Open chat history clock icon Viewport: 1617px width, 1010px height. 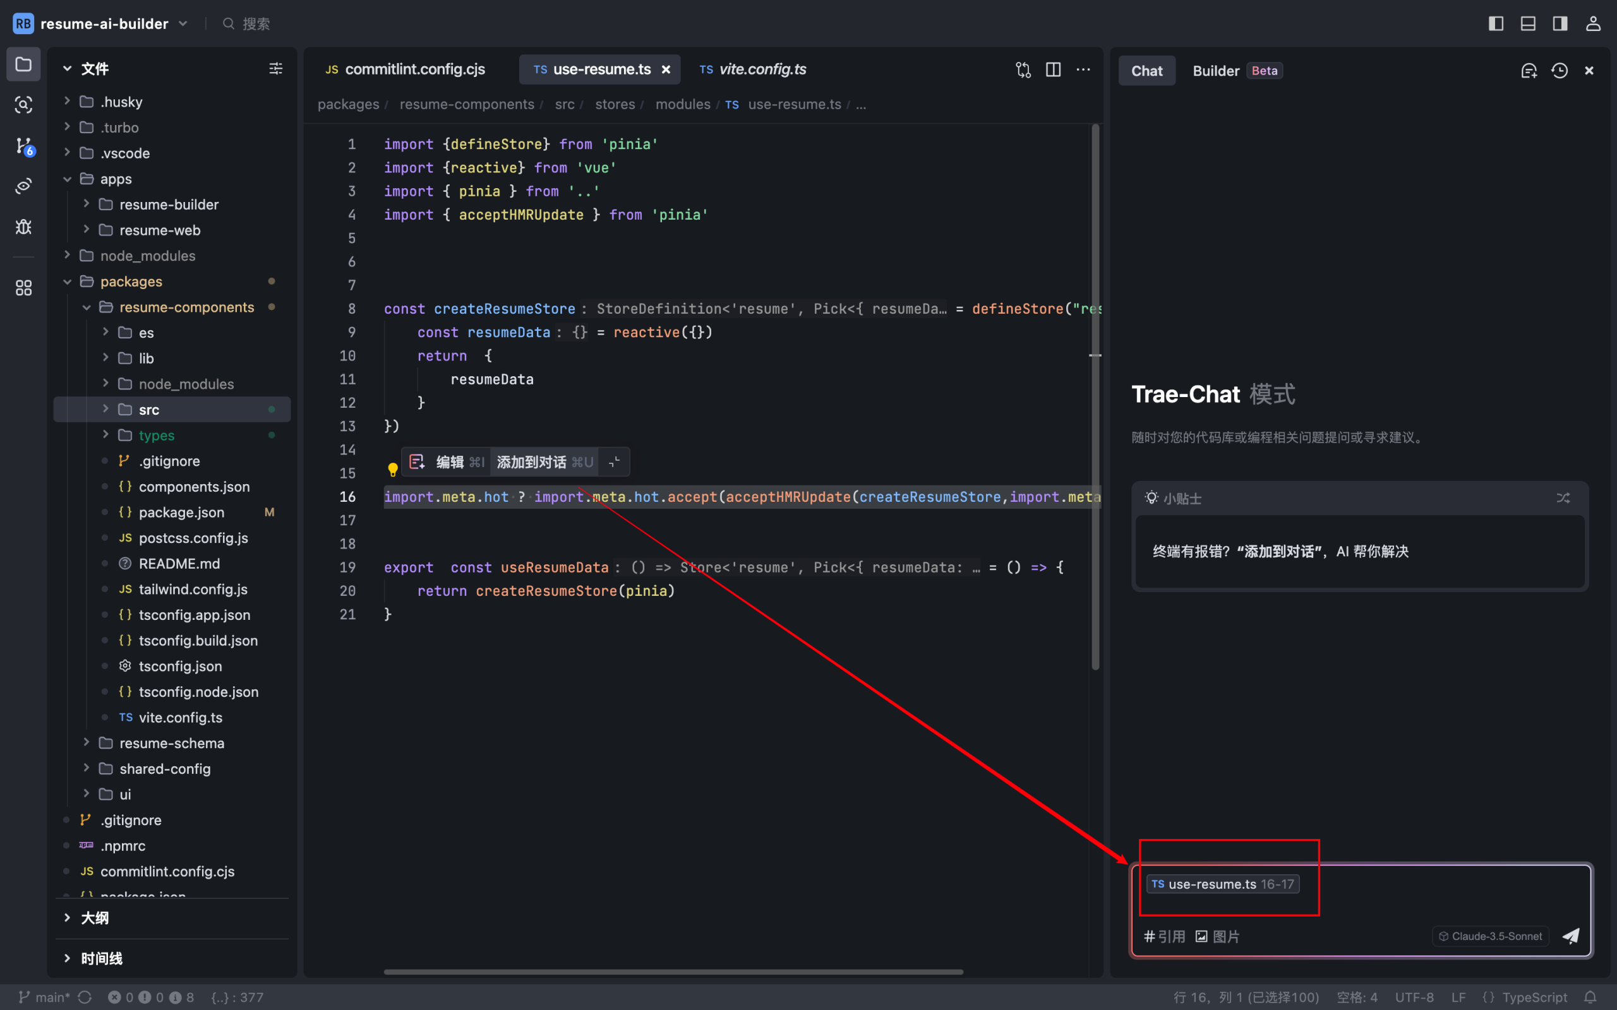click(x=1560, y=71)
